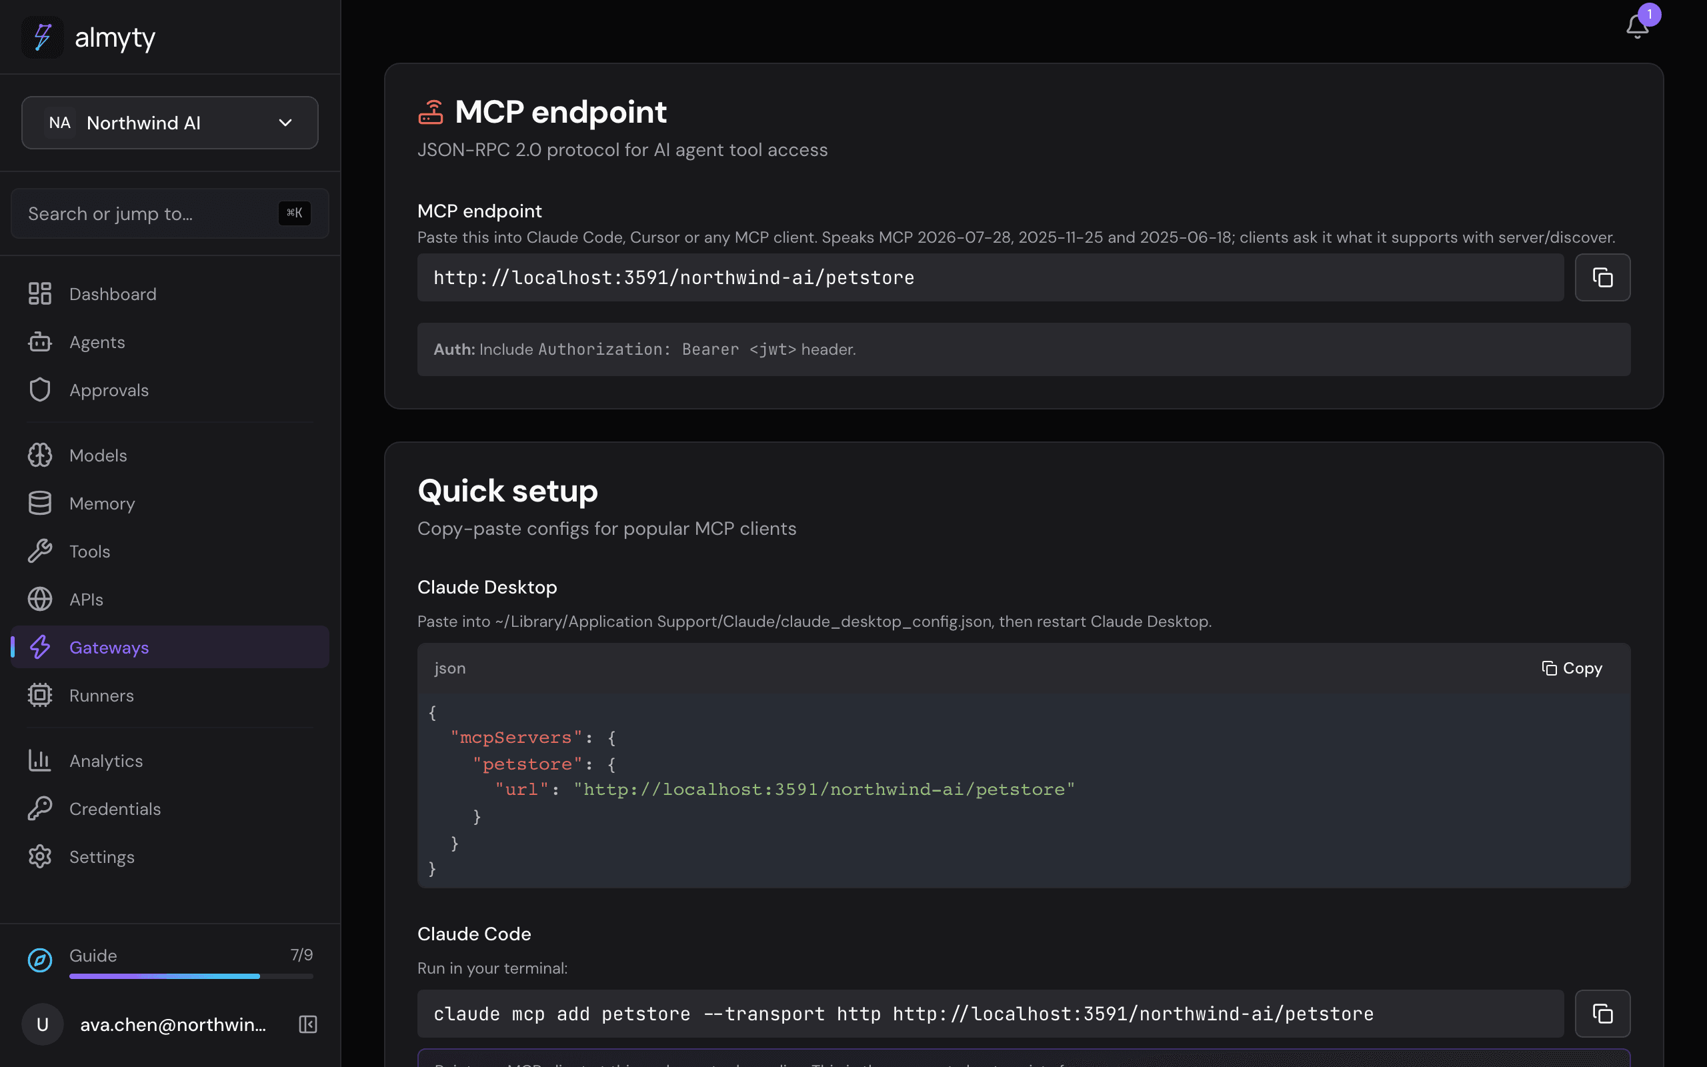Image resolution: width=1707 pixels, height=1067 pixels.
Task: Click the Tools wrench icon
Action: pyautogui.click(x=39, y=551)
